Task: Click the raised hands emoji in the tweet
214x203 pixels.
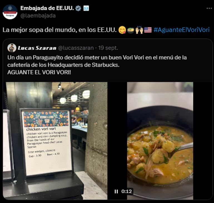Action: coord(139,30)
